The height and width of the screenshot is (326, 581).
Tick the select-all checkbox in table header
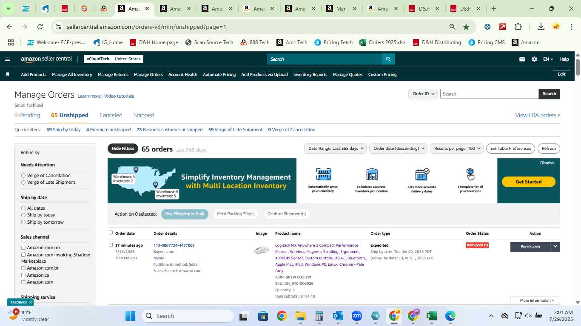pos(111,233)
